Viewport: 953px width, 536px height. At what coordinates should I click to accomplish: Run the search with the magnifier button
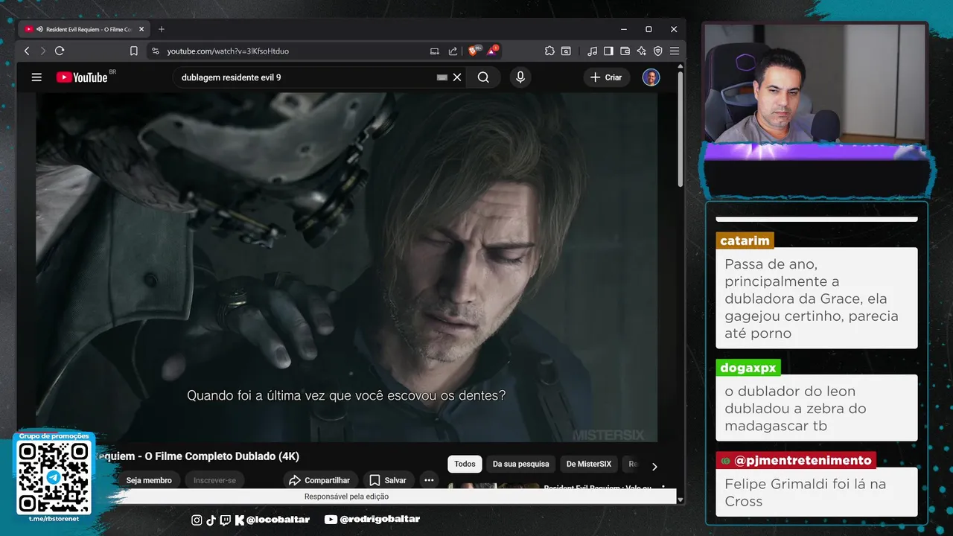coord(483,77)
